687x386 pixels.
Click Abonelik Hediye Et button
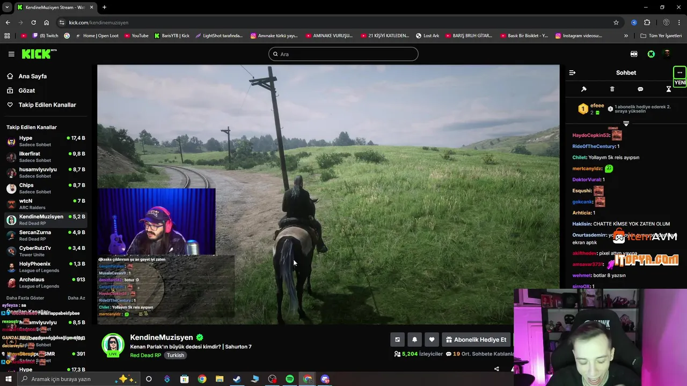point(476,339)
